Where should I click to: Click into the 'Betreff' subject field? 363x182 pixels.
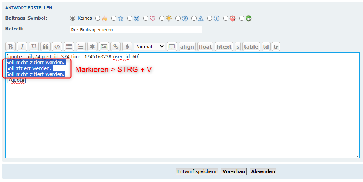coord(135,30)
